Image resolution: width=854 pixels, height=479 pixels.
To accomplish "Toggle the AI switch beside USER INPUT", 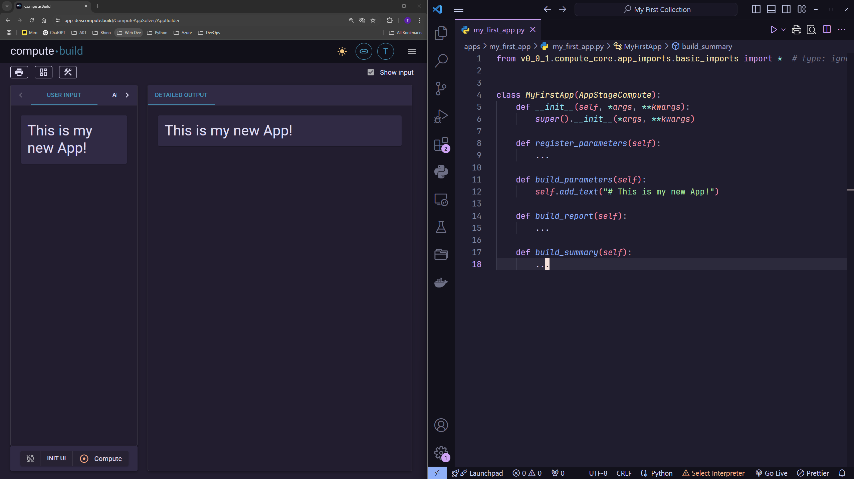I will pyautogui.click(x=115, y=95).
